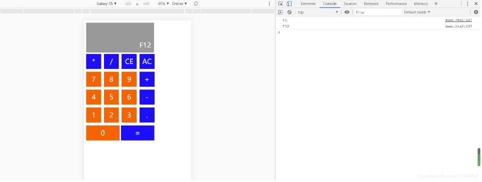Image resolution: width=482 pixels, height=182 pixels.
Task: Open the Galaxy S5 device dropdown
Action: pos(106,3)
